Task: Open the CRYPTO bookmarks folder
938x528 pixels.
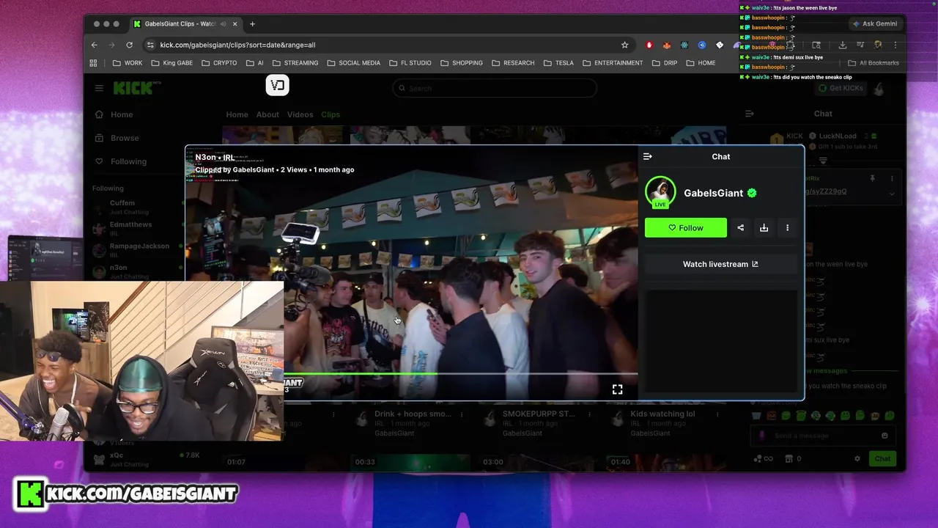Action: point(219,63)
